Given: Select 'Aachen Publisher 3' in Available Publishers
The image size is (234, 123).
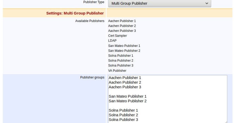Looking at the screenshot, I should 122,31.
